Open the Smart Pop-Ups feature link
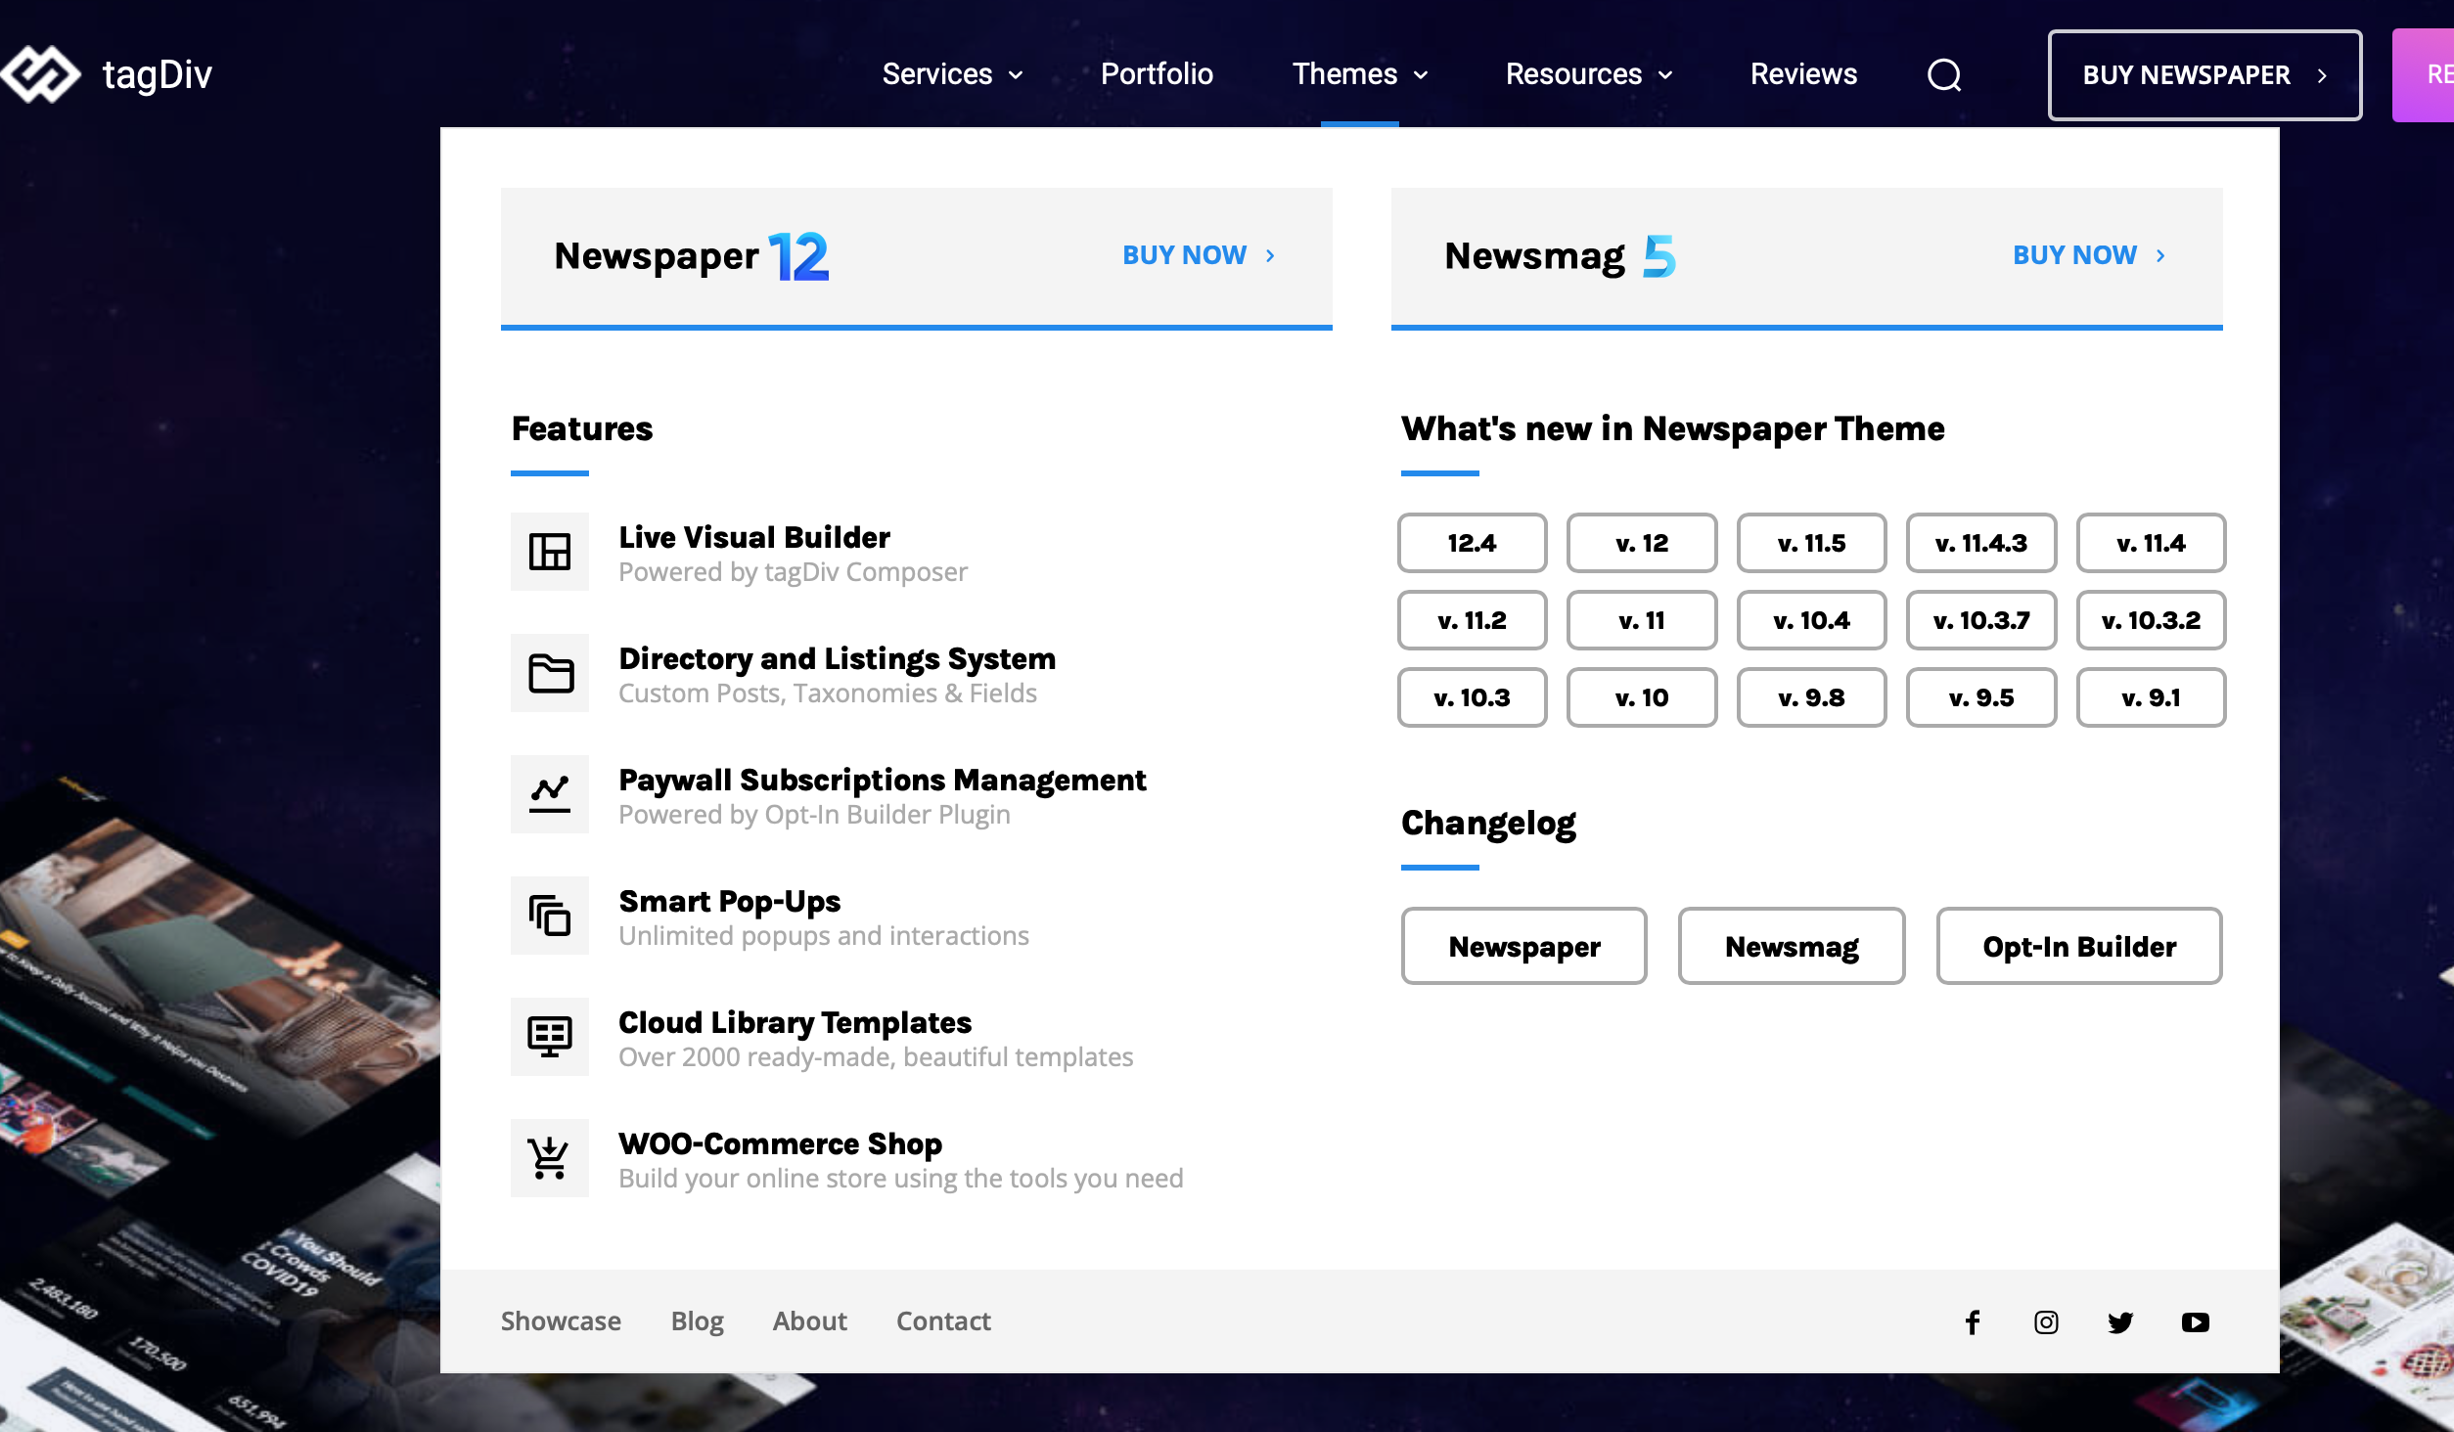The image size is (2454, 1432). (730, 901)
